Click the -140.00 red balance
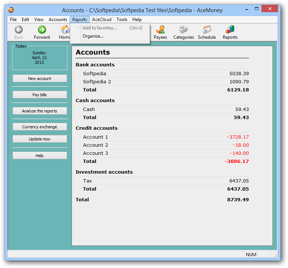The image size is (288, 268). [239, 153]
